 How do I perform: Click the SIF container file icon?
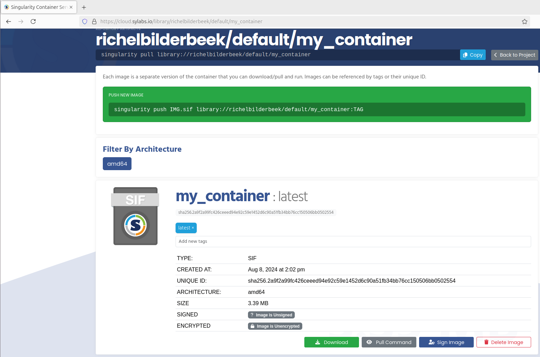click(135, 216)
